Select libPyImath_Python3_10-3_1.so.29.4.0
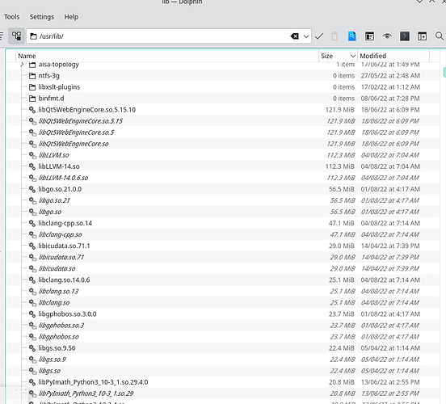 point(93,382)
